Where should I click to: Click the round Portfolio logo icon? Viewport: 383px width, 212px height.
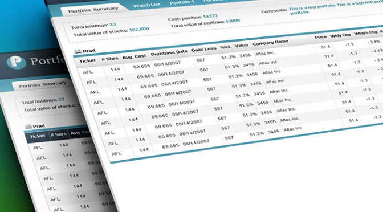(x=17, y=62)
